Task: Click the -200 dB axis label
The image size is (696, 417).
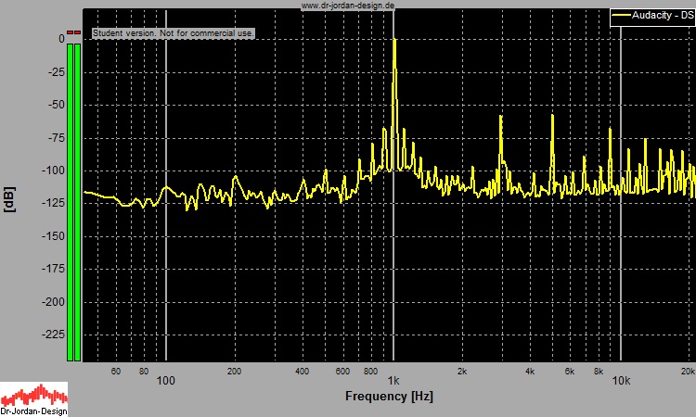Action: [53, 302]
